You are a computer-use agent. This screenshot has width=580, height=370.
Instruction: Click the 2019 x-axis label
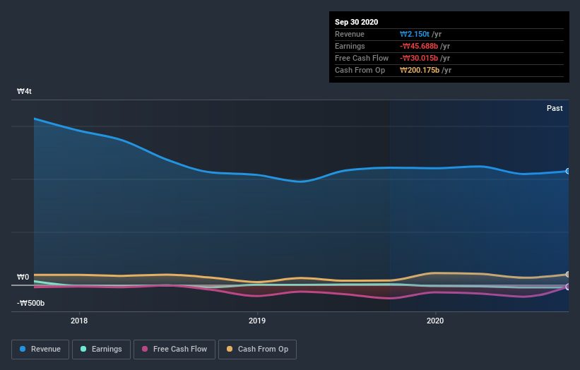pyautogui.click(x=257, y=321)
